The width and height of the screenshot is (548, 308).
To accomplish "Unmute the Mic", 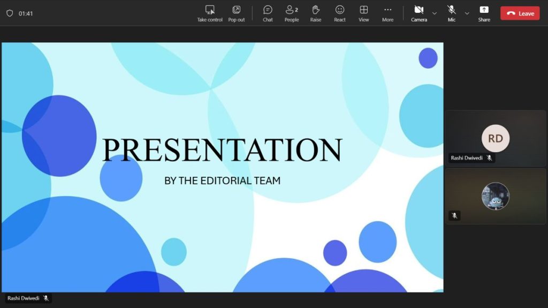I will click(x=452, y=13).
